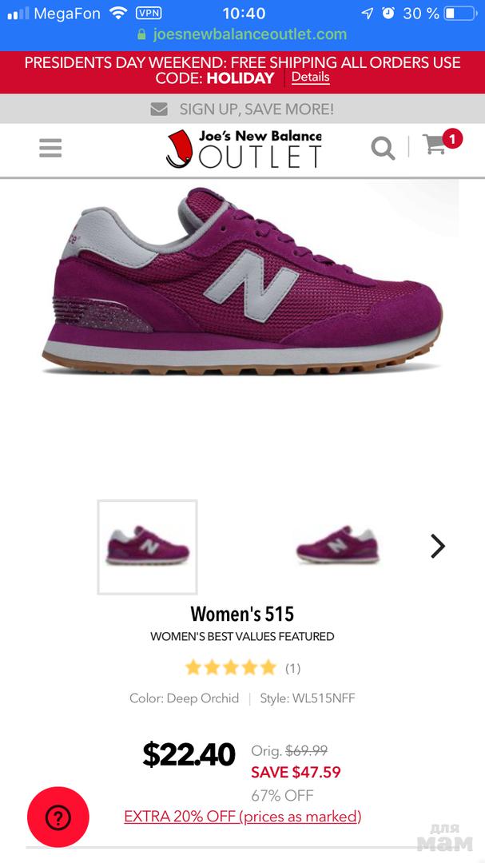Open the hamburger navigation menu

point(50,148)
